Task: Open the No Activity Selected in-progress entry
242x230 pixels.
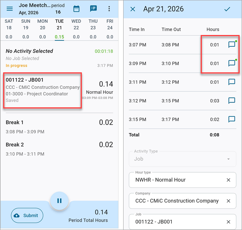Action: point(59,58)
